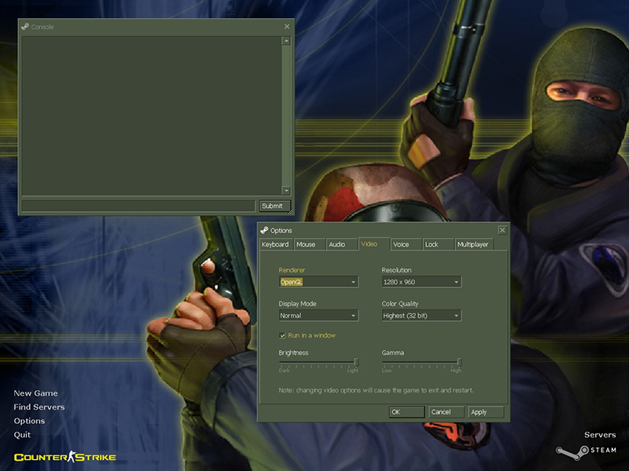The height and width of the screenshot is (471, 629).
Task: Click the Steam logo icon
Action: (572, 451)
